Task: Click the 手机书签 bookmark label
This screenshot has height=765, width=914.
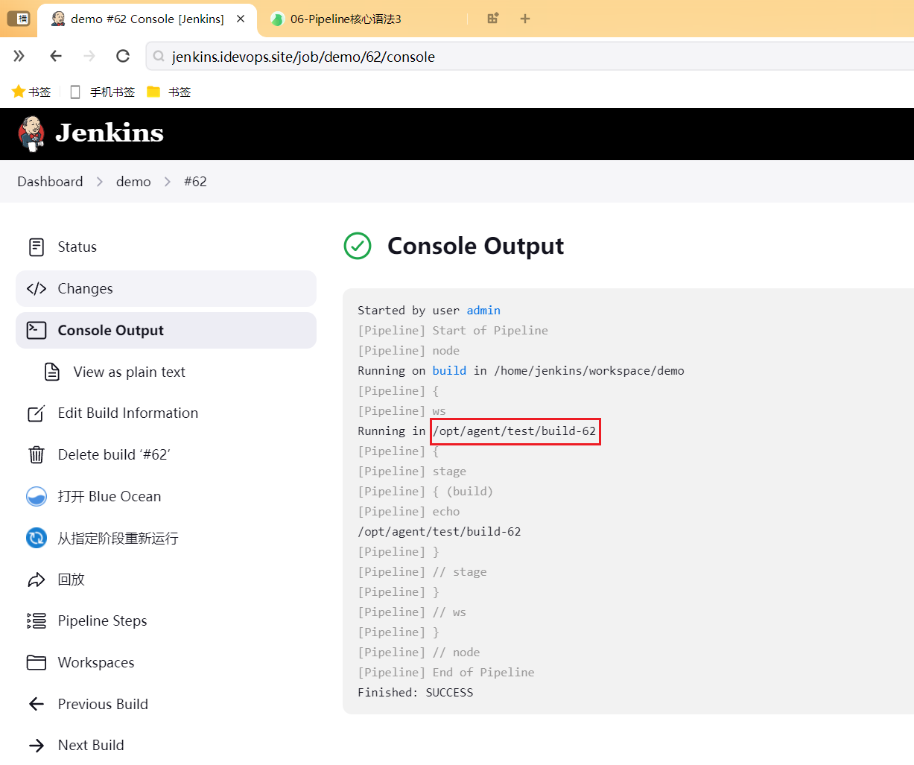Action: click(112, 92)
